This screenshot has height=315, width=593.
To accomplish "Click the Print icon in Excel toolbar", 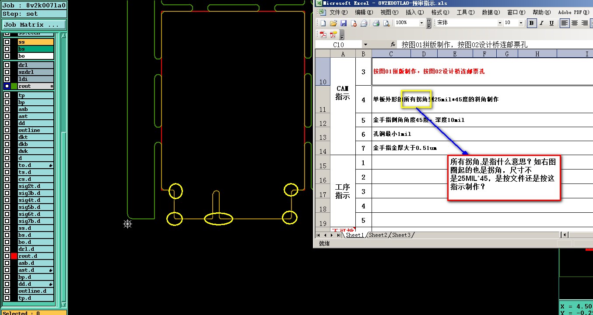I will [x=376, y=23].
